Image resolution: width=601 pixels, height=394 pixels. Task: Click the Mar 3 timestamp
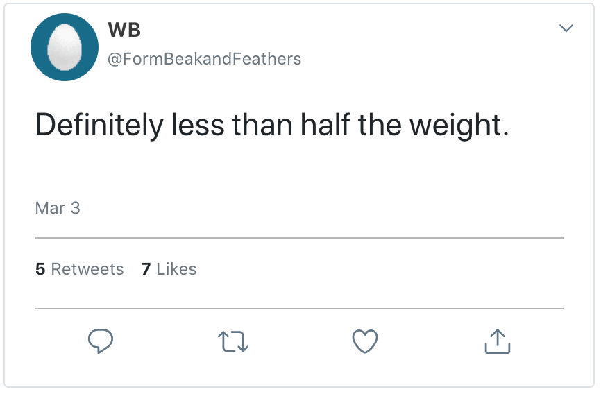58,208
